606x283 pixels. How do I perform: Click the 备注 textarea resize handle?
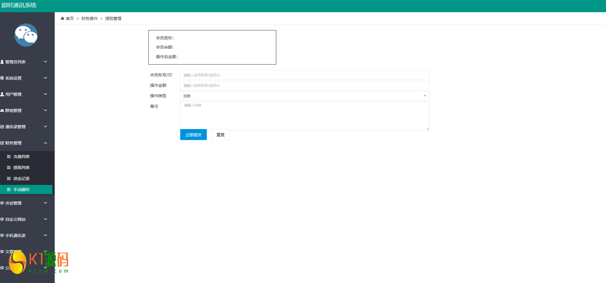[x=428, y=129]
